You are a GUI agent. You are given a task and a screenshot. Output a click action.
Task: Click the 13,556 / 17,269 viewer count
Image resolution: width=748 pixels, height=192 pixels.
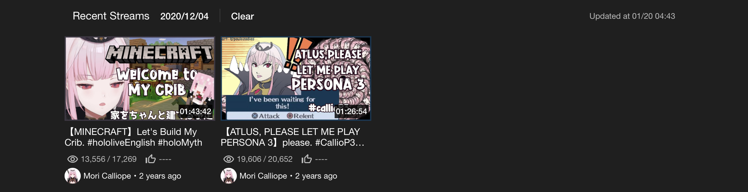tap(109, 159)
